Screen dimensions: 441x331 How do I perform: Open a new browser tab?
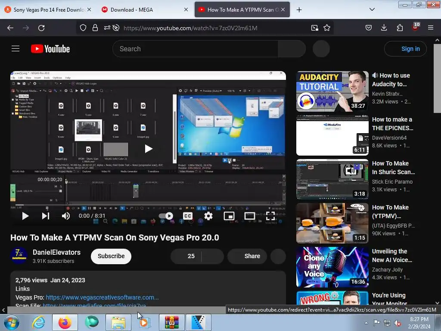(x=299, y=9)
